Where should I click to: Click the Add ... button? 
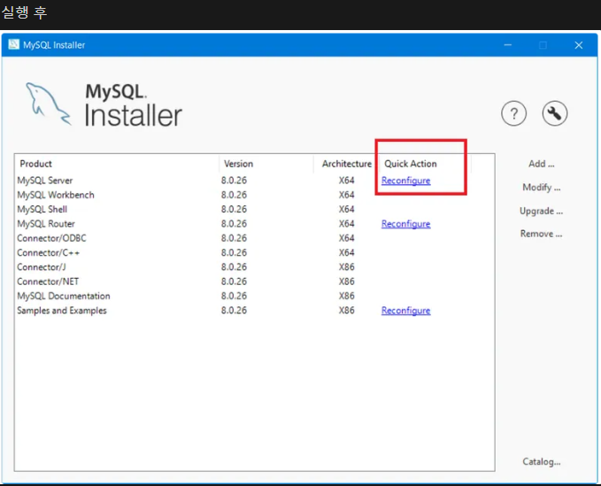(x=541, y=164)
